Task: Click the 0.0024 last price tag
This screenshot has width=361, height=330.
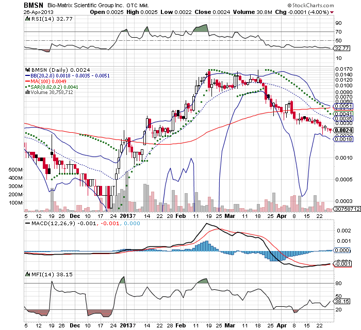Action: tap(343, 130)
